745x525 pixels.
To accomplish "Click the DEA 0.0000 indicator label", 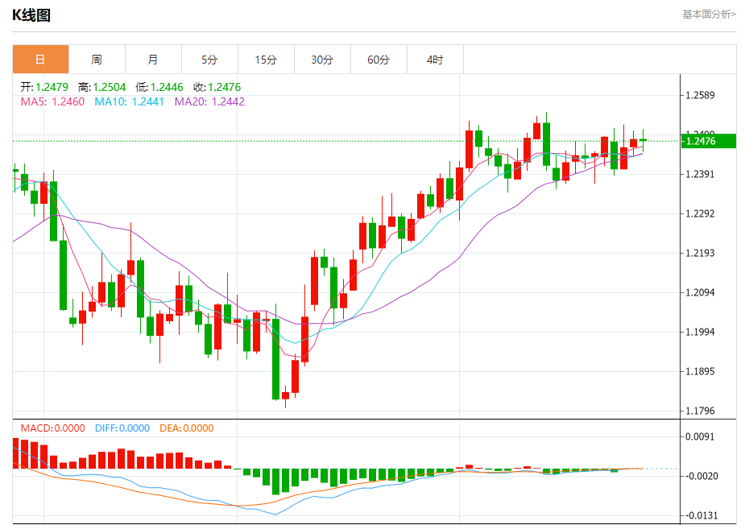I will point(187,428).
